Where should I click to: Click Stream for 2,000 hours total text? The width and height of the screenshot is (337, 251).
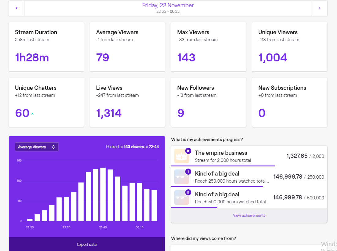click(223, 160)
